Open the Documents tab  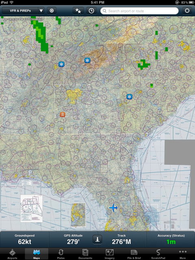tap(85, 254)
